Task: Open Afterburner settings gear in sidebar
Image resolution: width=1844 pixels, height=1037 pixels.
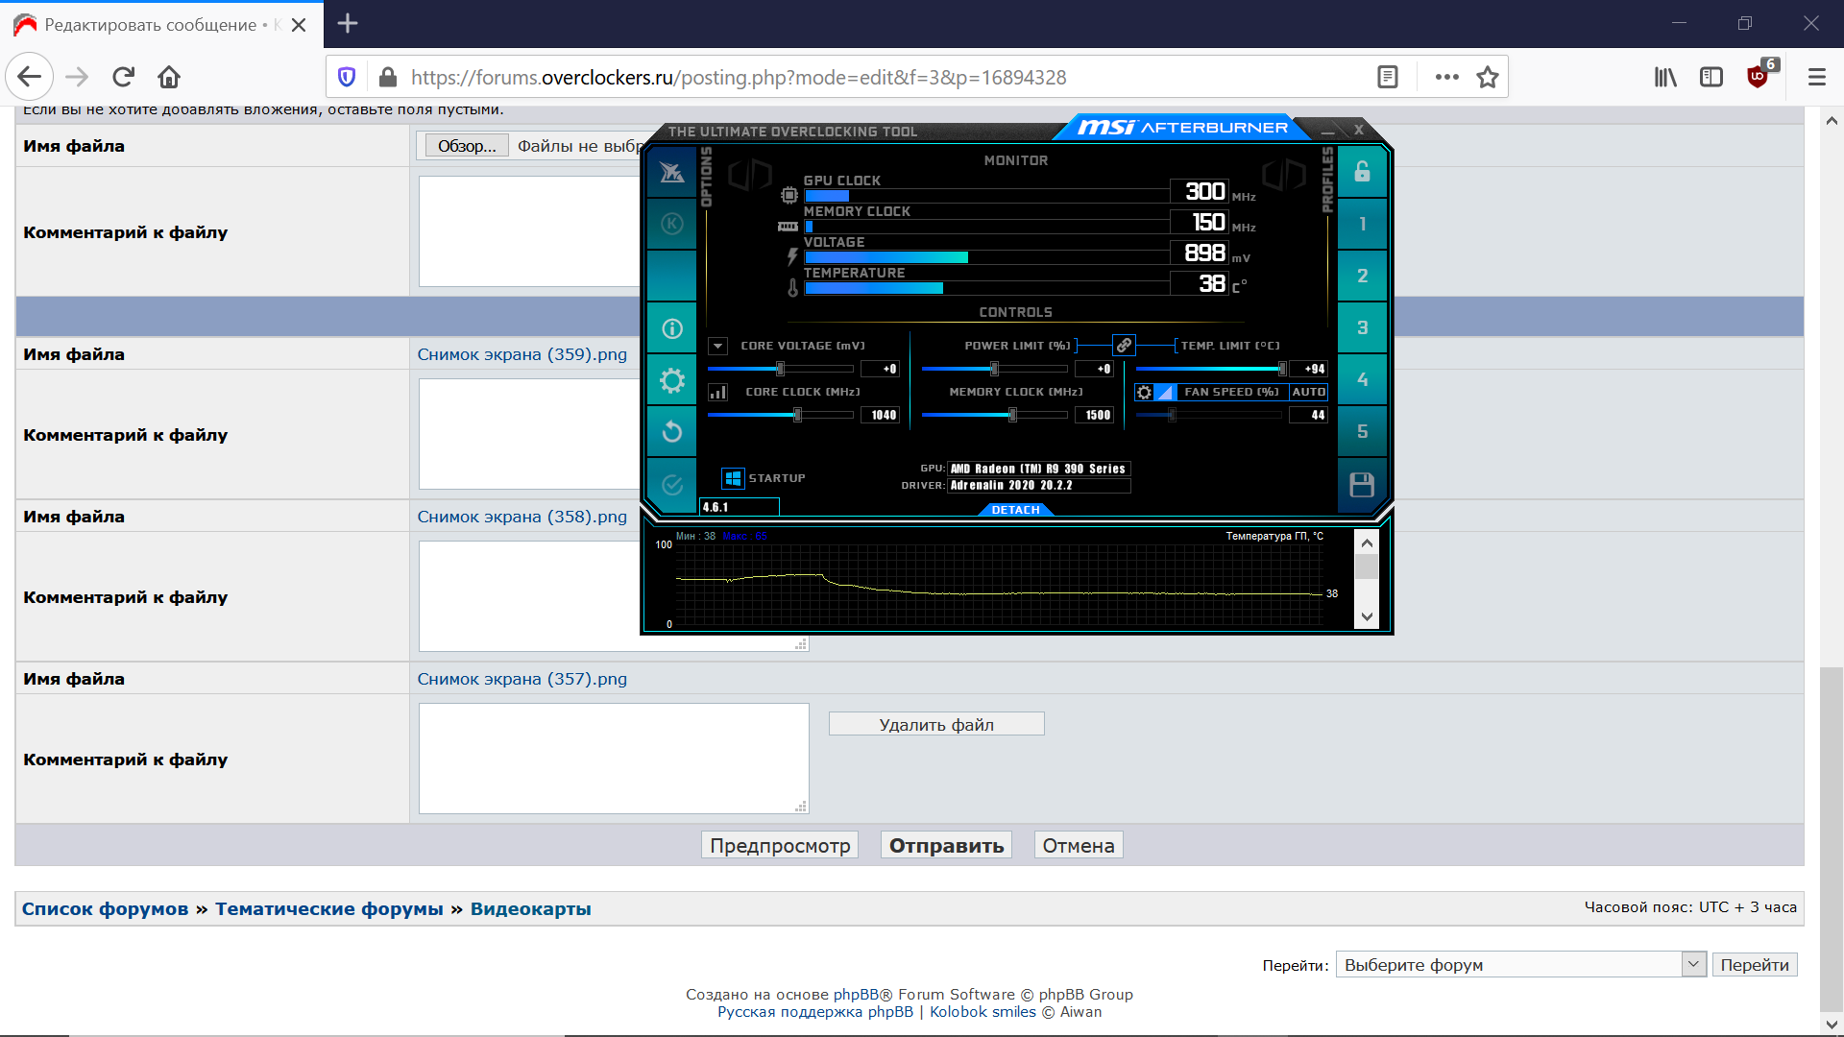Action: coord(672,380)
